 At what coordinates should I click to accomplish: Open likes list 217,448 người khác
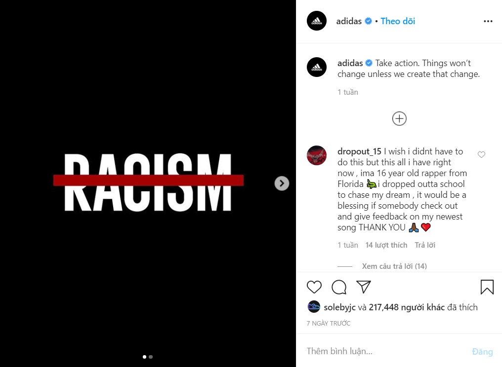(407, 307)
